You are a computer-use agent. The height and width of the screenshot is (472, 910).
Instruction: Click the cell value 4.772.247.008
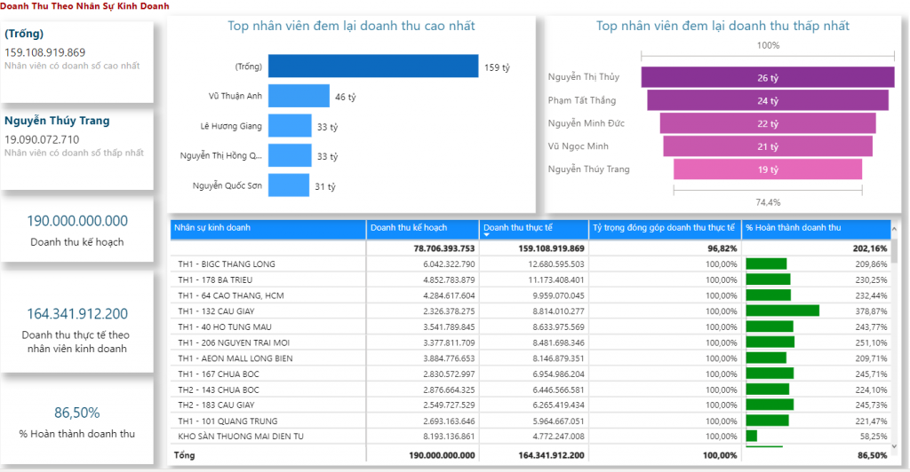click(x=558, y=437)
